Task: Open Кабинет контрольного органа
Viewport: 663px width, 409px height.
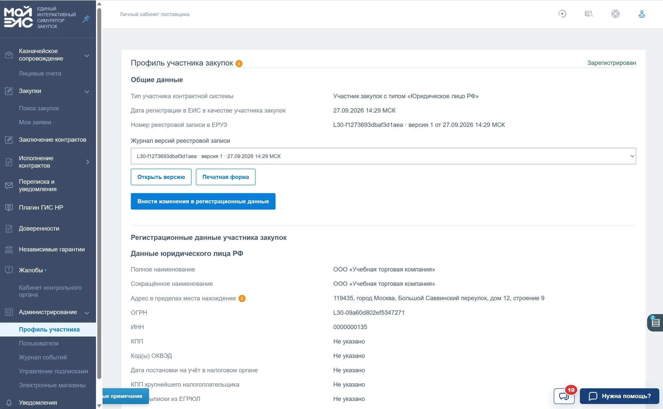Action: pyautogui.click(x=50, y=291)
